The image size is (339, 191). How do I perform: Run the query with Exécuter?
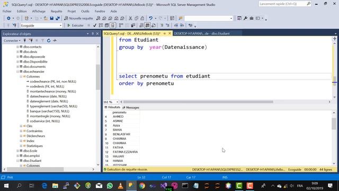[x=75, y=25]
